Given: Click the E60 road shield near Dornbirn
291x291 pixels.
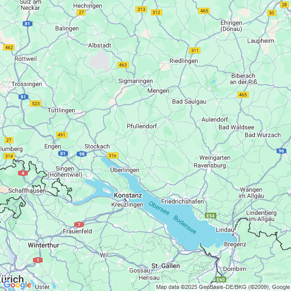Looking at the screenshot, I should [220, 280].
